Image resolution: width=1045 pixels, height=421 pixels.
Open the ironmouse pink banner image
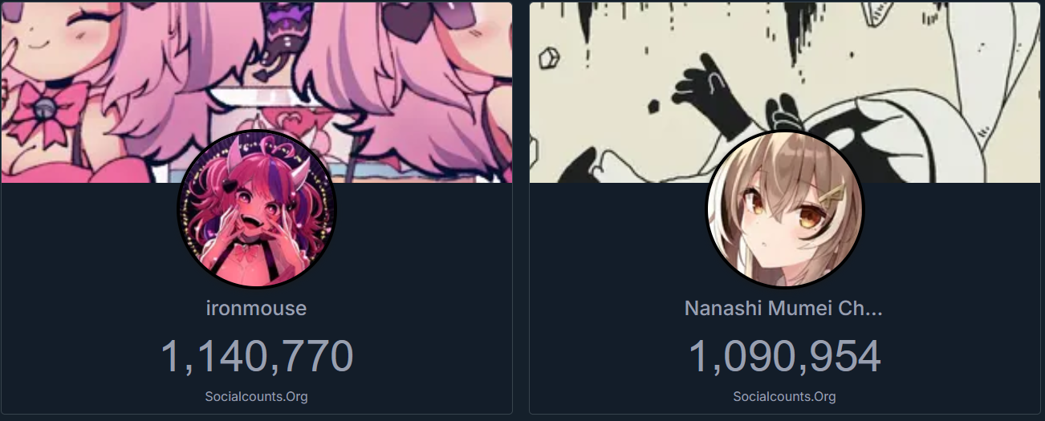pos(257,92)
